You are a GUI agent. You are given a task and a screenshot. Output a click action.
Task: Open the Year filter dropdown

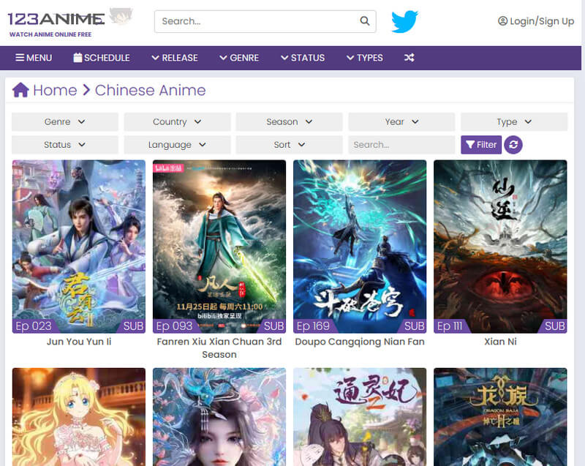(401, 122)
